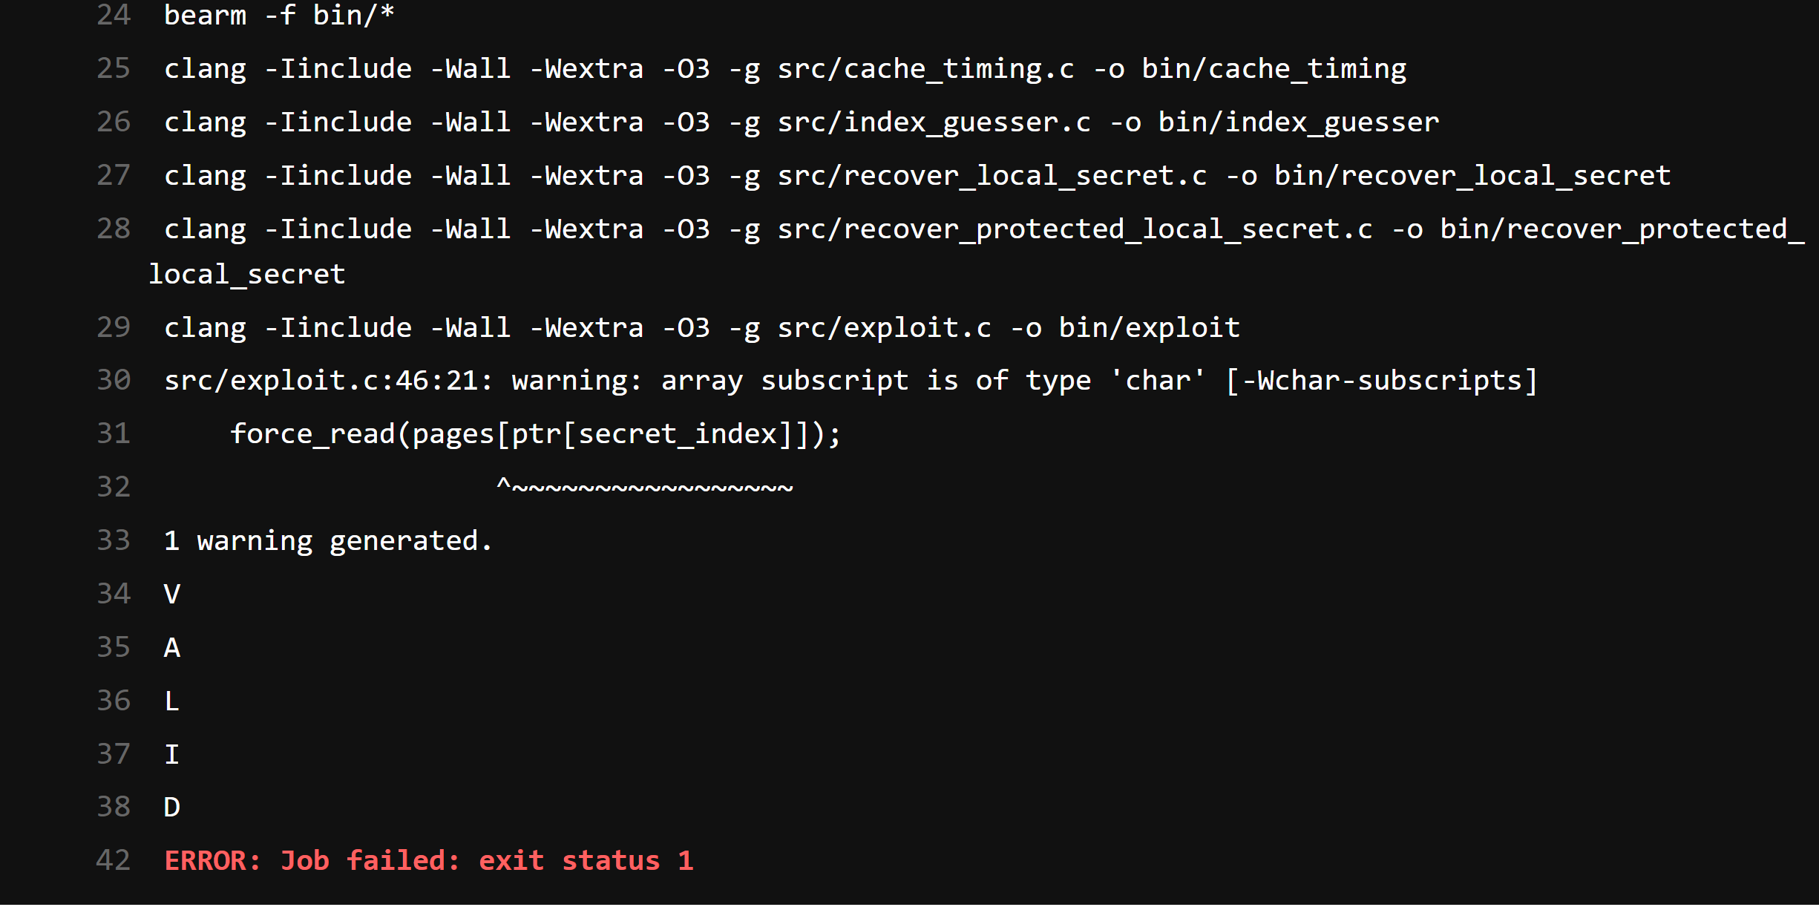The height and width of the screenshot is (907, 1819).
Task: Click line number 37 beside output I
Action: click(114, 754)
